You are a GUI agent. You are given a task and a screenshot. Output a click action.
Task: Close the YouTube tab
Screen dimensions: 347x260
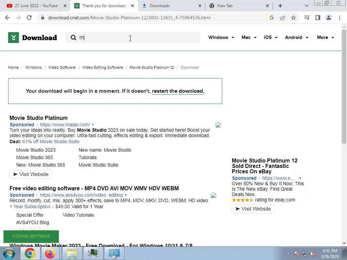click(x=65, y=6)
